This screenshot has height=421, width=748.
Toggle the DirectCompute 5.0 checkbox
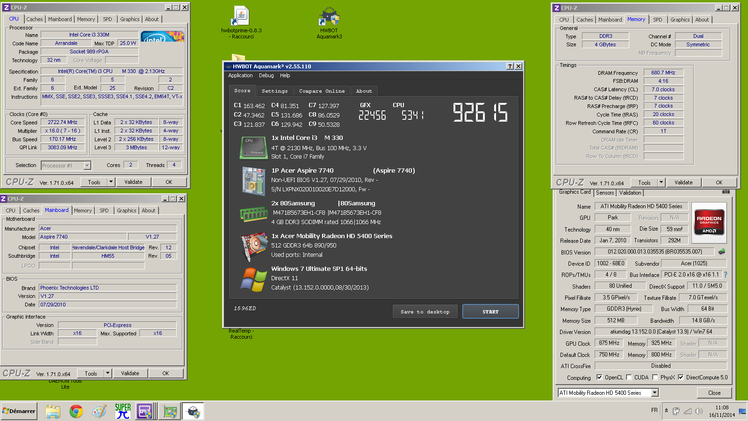[x=681, y=377]
